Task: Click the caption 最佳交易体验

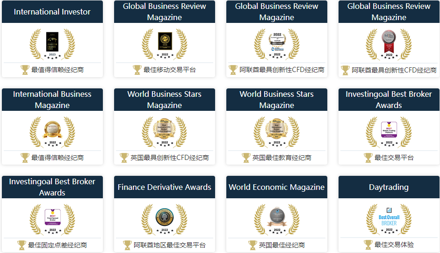Action: [394, 245]
